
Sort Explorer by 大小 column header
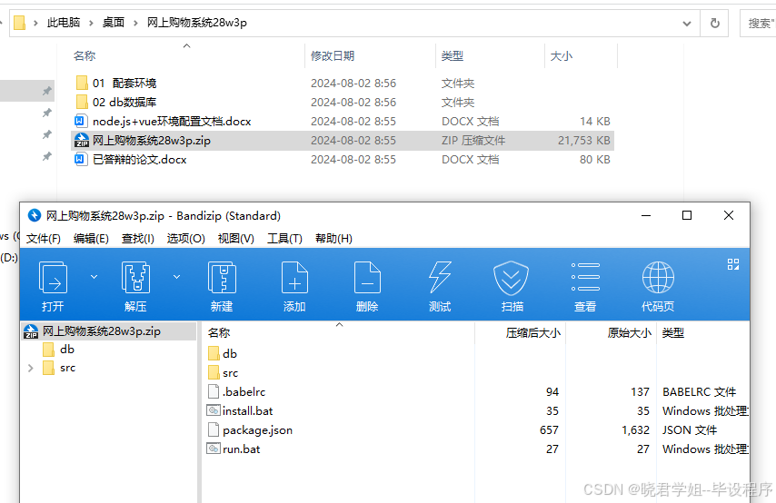point(581,56)
